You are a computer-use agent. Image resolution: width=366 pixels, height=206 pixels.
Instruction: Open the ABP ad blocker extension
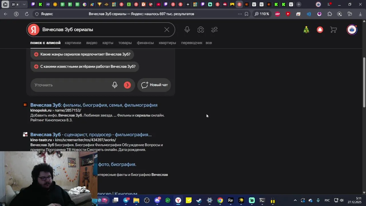click(277, 14)
